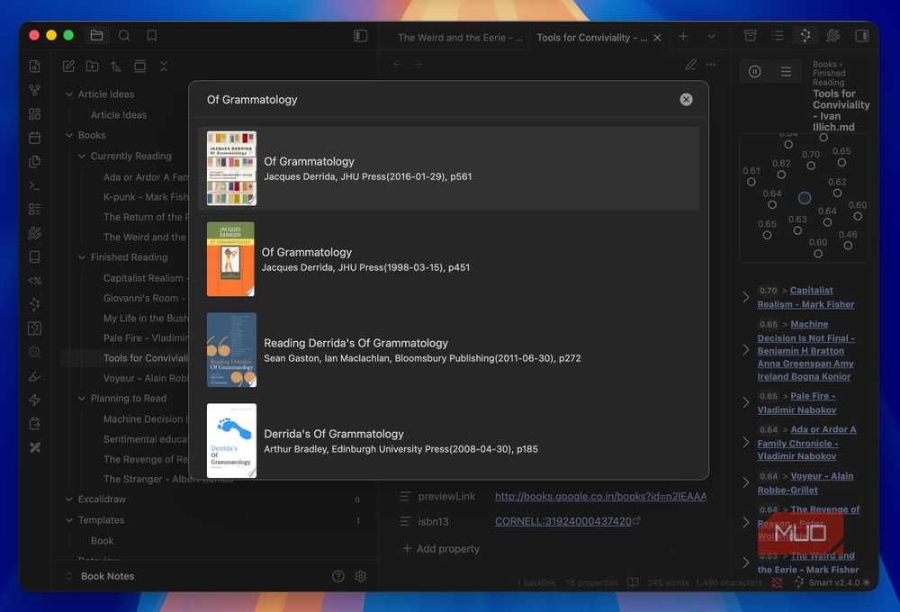Expand the Capitalist Realism connection result
The image size is (900, 612).
click(745, 297)
